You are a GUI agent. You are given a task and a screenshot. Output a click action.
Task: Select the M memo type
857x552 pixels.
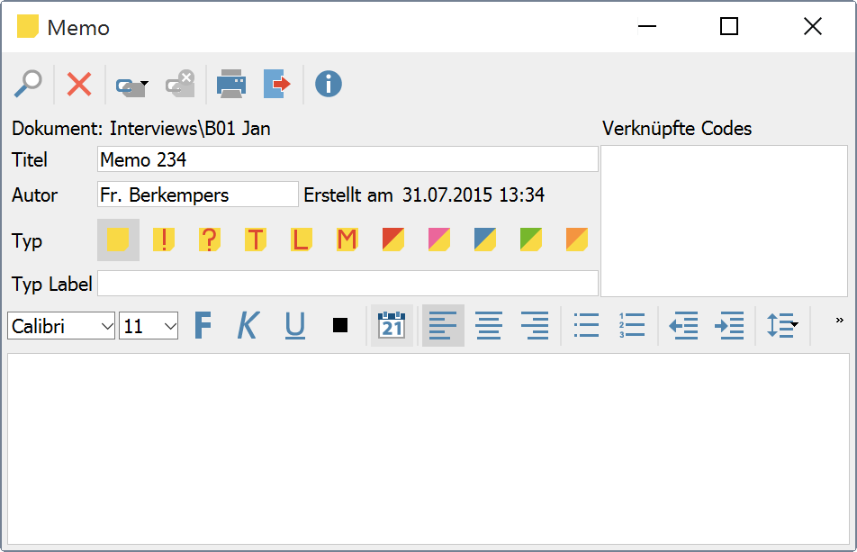(347, 240)
